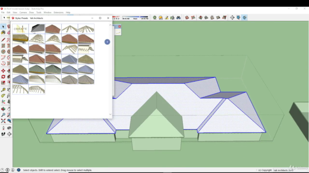Choose the Line pencil tool

(x=3, y=40)
